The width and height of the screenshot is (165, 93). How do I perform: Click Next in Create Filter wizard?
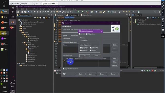(90, 74)
